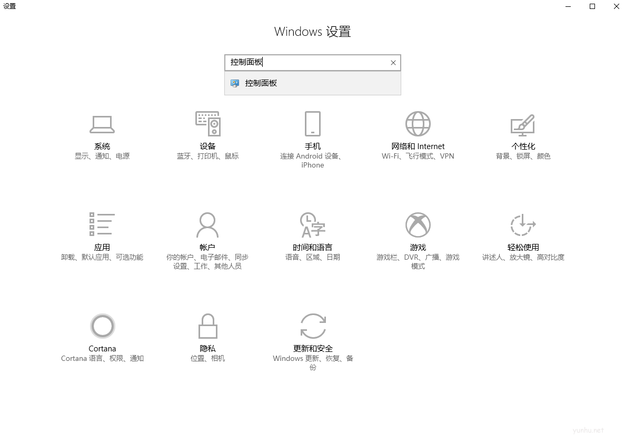Screen dimensions: 625x442
Task: Open the 应用 settings category
Action: 102,237
